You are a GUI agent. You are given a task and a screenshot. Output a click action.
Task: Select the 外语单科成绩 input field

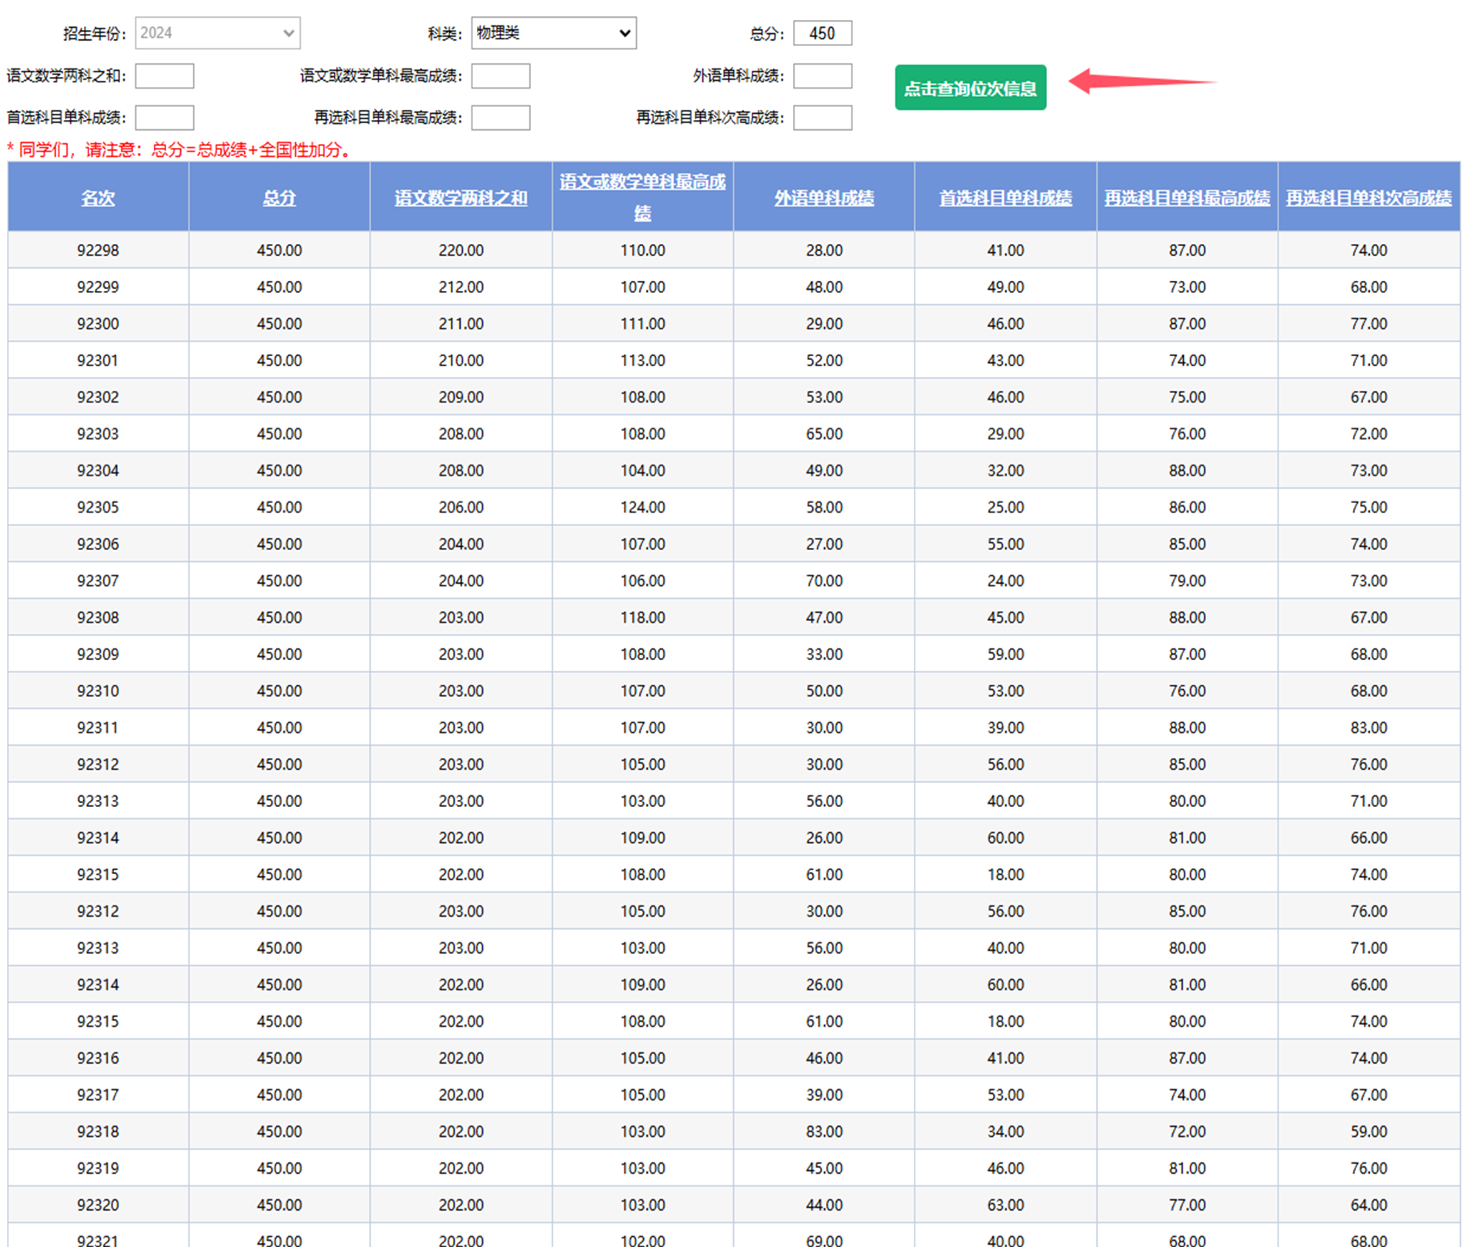[822, 75]
